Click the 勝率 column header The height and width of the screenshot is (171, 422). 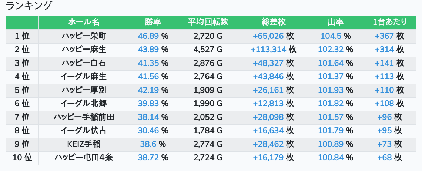(153, 22)
